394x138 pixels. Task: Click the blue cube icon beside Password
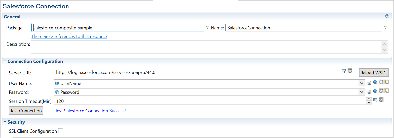pyautogui.click(x=375, y=91)
